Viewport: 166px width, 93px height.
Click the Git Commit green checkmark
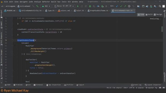pos(121,6)
